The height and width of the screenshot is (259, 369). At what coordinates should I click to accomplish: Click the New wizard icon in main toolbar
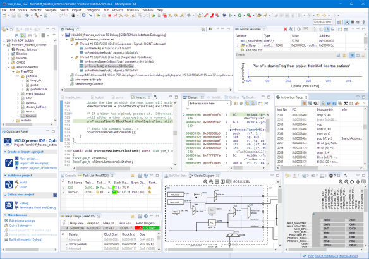click(4, 16)
